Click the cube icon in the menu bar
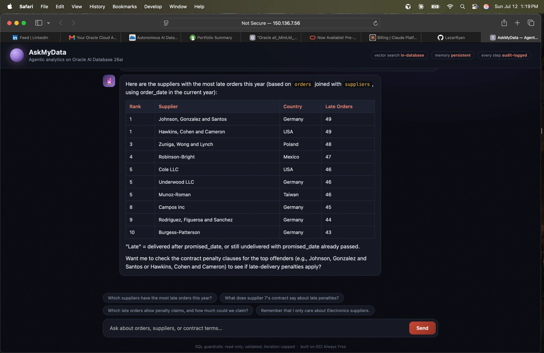 (x=408, y=7)
